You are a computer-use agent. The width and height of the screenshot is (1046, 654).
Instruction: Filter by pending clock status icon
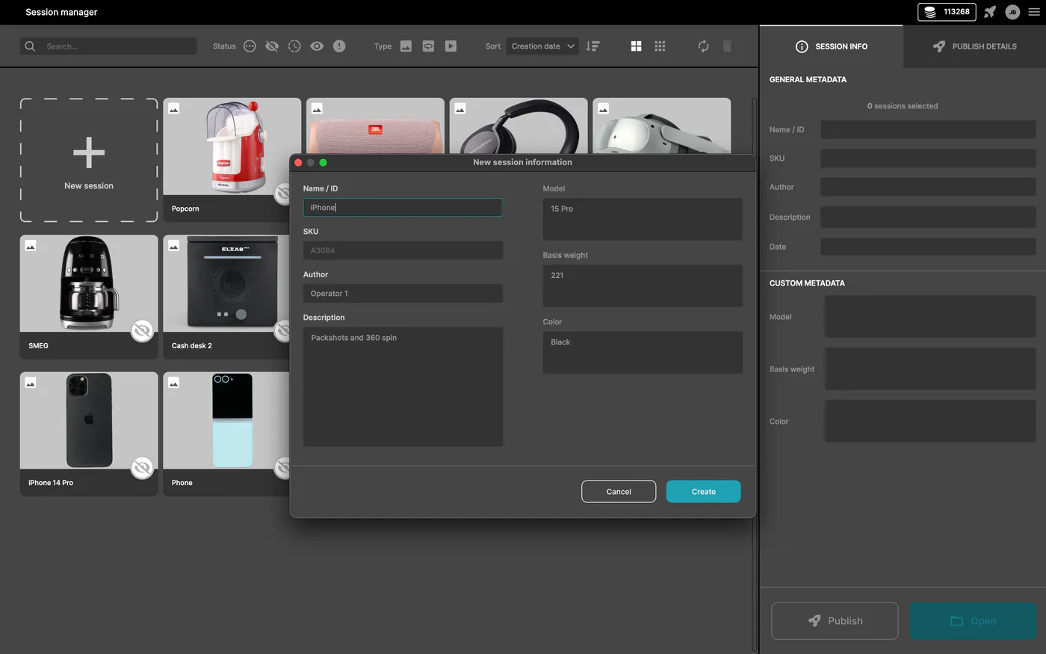click(x=294, y=46)
